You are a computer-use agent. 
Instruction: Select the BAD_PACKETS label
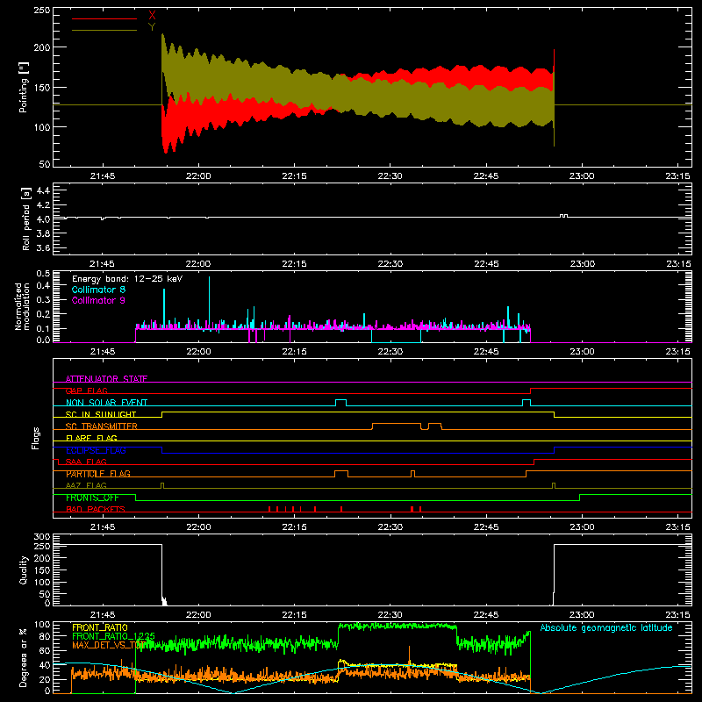point(96,509)
